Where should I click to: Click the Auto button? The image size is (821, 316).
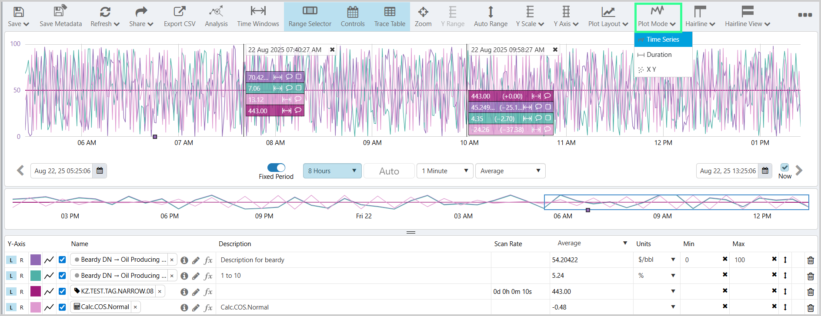[389, 171]
